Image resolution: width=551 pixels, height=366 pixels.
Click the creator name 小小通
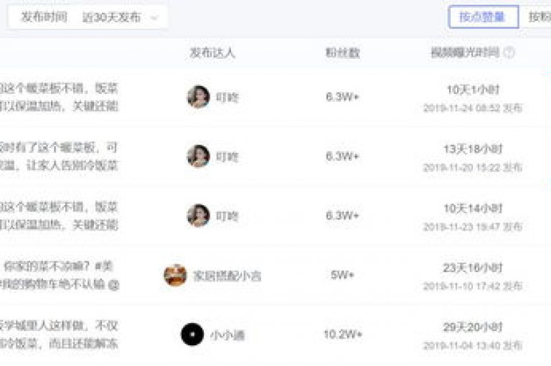tap(227, 335)
